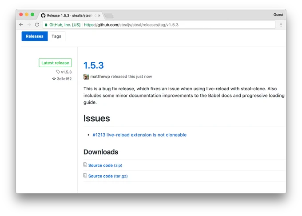This screenshot has height=216, width=302.
Task: Click the commit icon beside 3d1e152
Action: click(x=54, y=79)
